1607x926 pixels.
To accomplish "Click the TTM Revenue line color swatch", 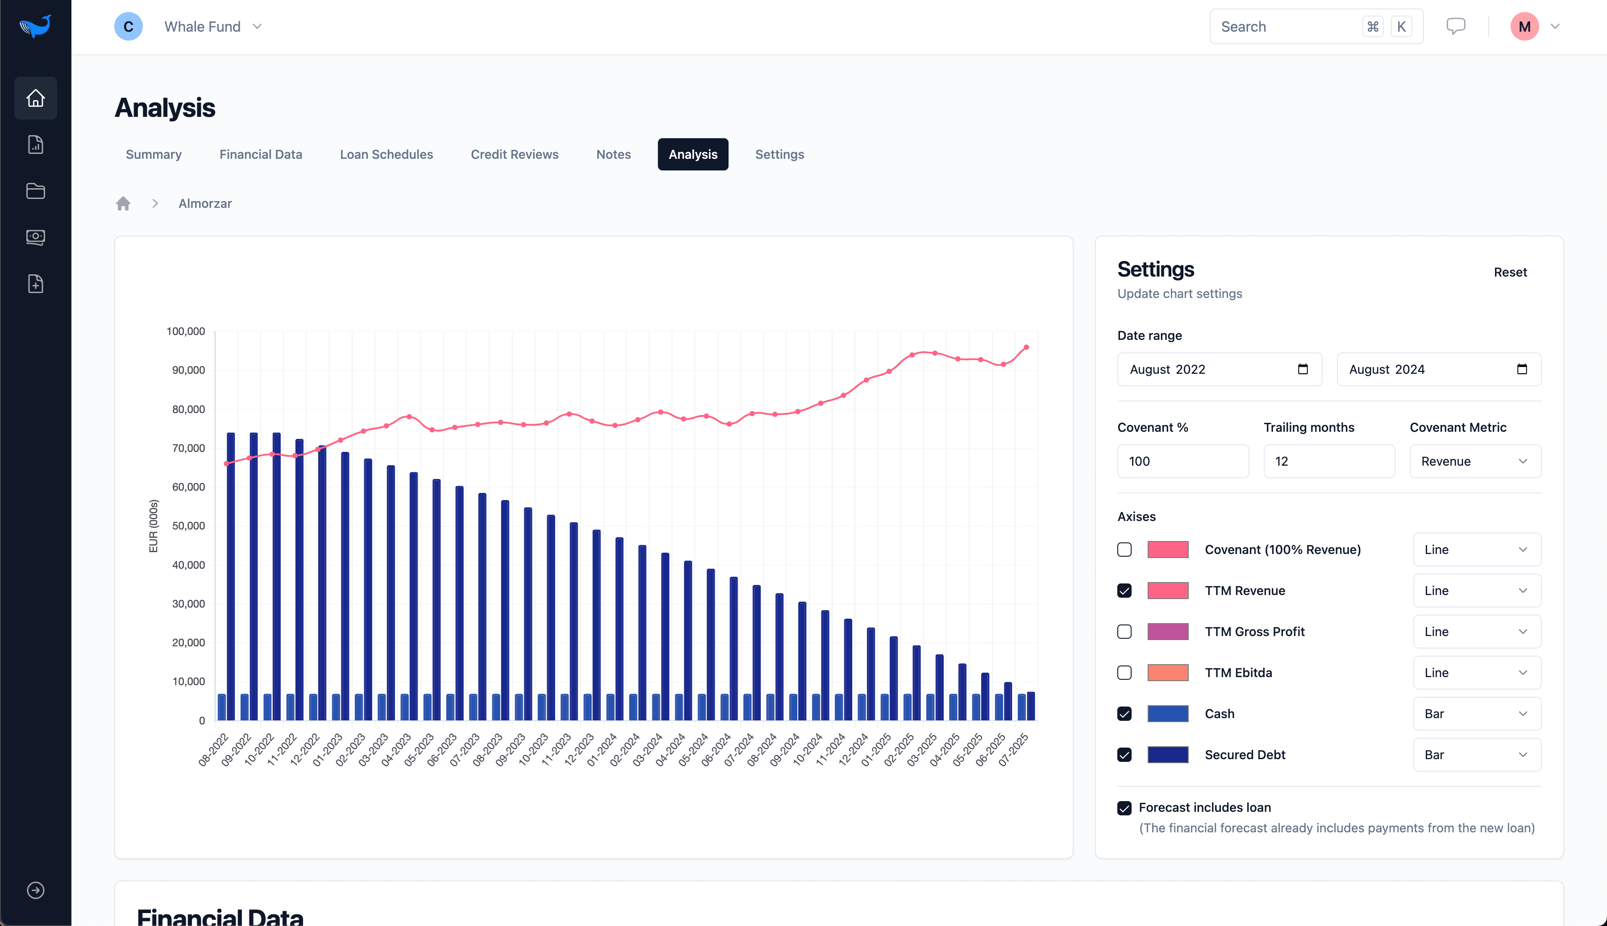I will coord(1168,590).
